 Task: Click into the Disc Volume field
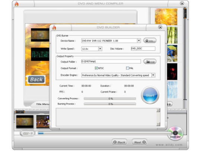coord(143,48)
